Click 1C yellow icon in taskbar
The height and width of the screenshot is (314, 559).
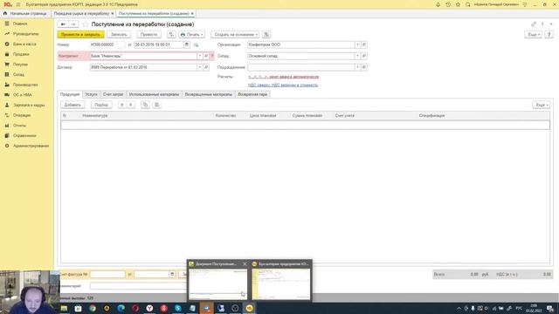[249, 308]
